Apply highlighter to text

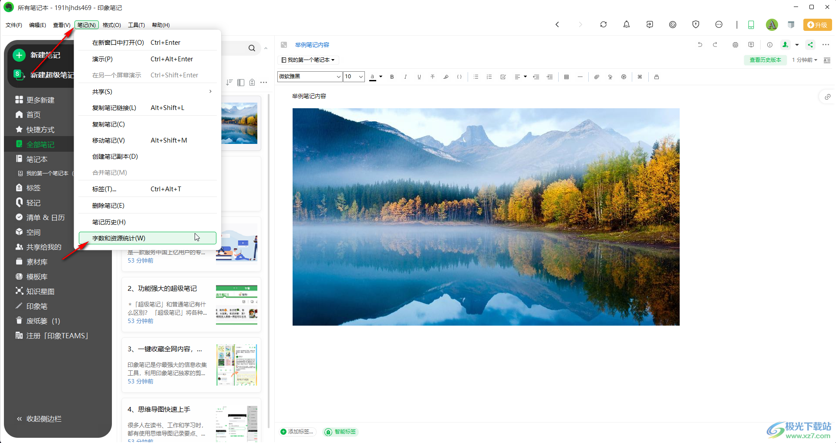[446, 77]
